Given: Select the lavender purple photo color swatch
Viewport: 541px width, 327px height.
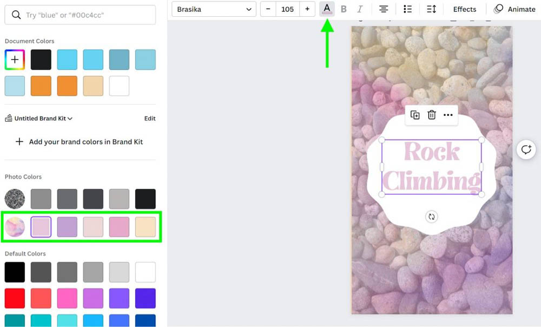Looking at the screenshot, I should (67, 227).
